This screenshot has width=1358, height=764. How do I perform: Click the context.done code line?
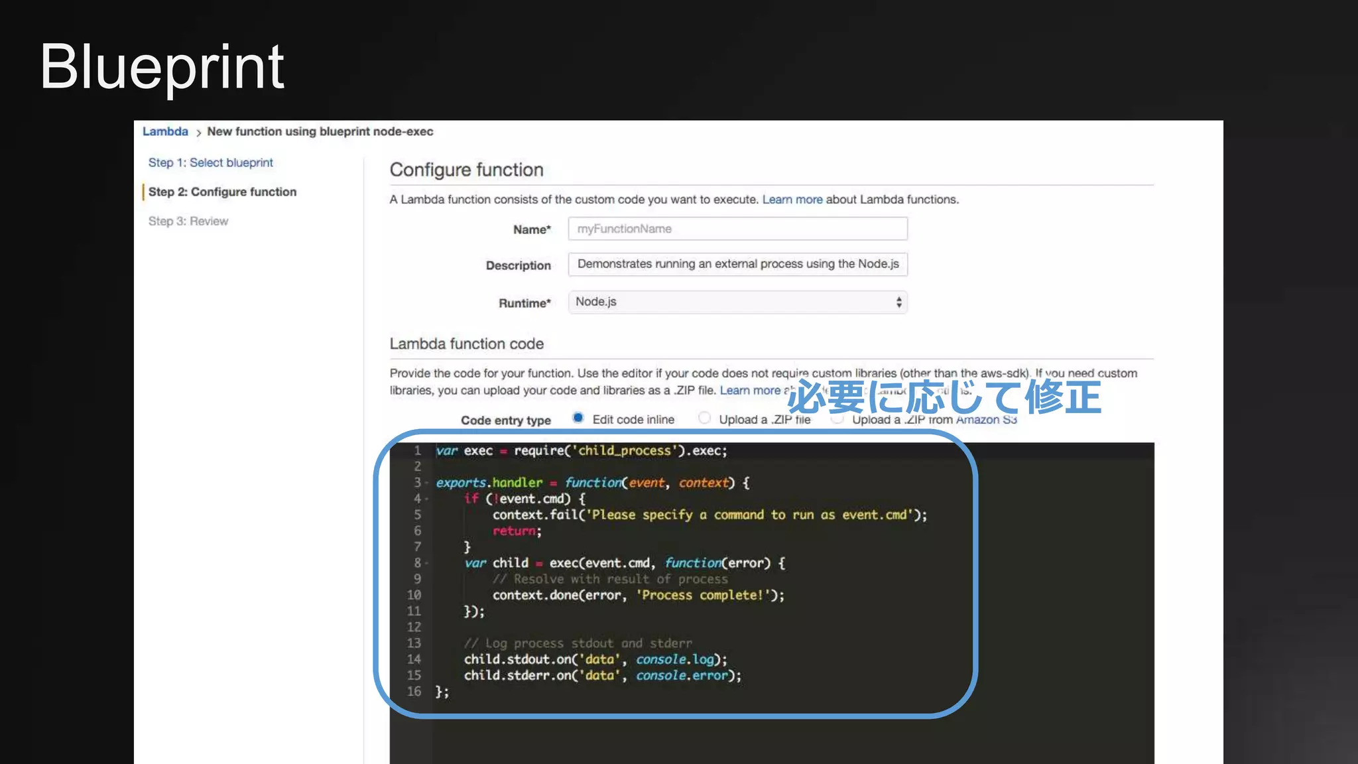pos(638,596)
